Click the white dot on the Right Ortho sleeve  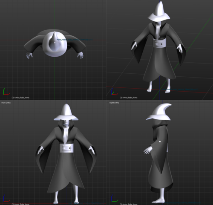(160, 141)
